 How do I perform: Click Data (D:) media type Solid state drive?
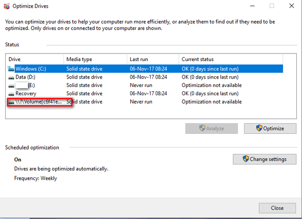(84, 77)
